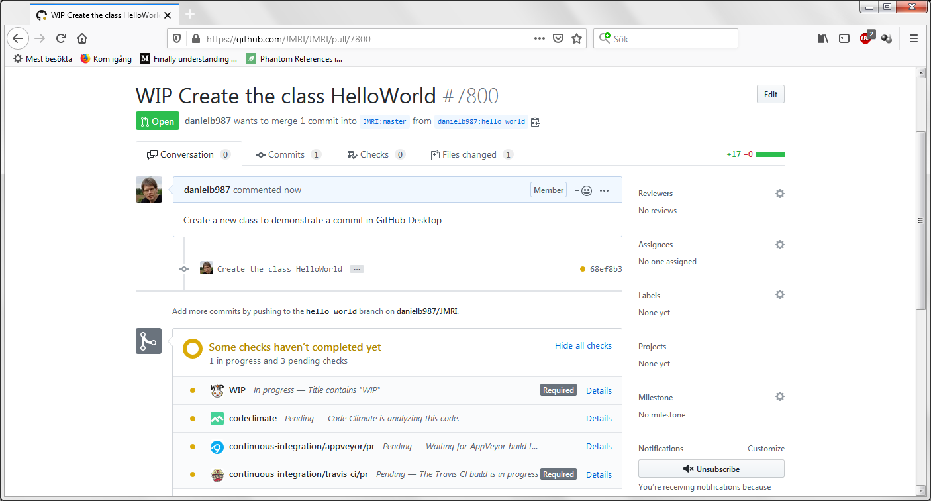Unsubscribe from pull request notifications

point(711,469)
